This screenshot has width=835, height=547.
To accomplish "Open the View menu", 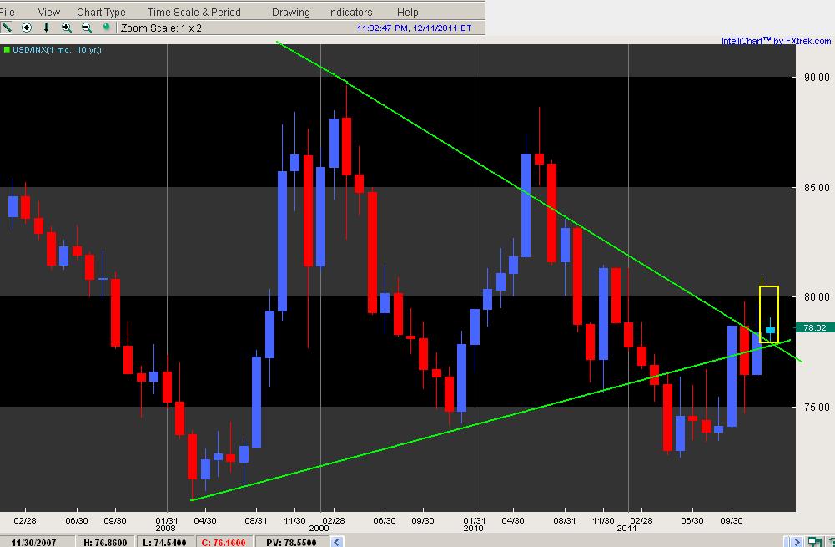I will click(x=49, y=13).
